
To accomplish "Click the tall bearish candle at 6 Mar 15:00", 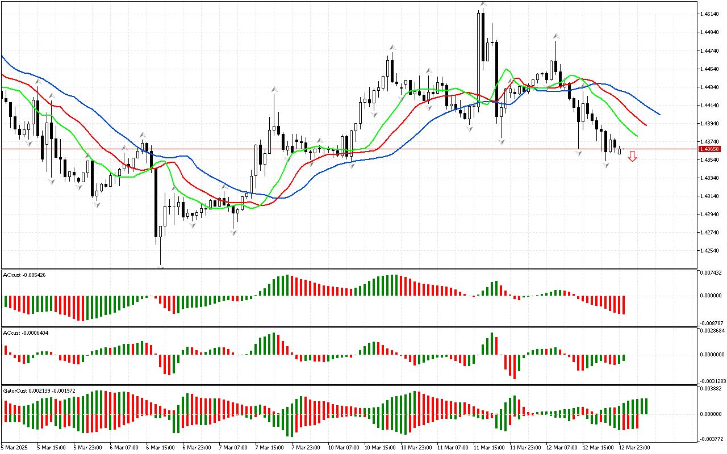I will pyautogui.click(x=155, y=199).
